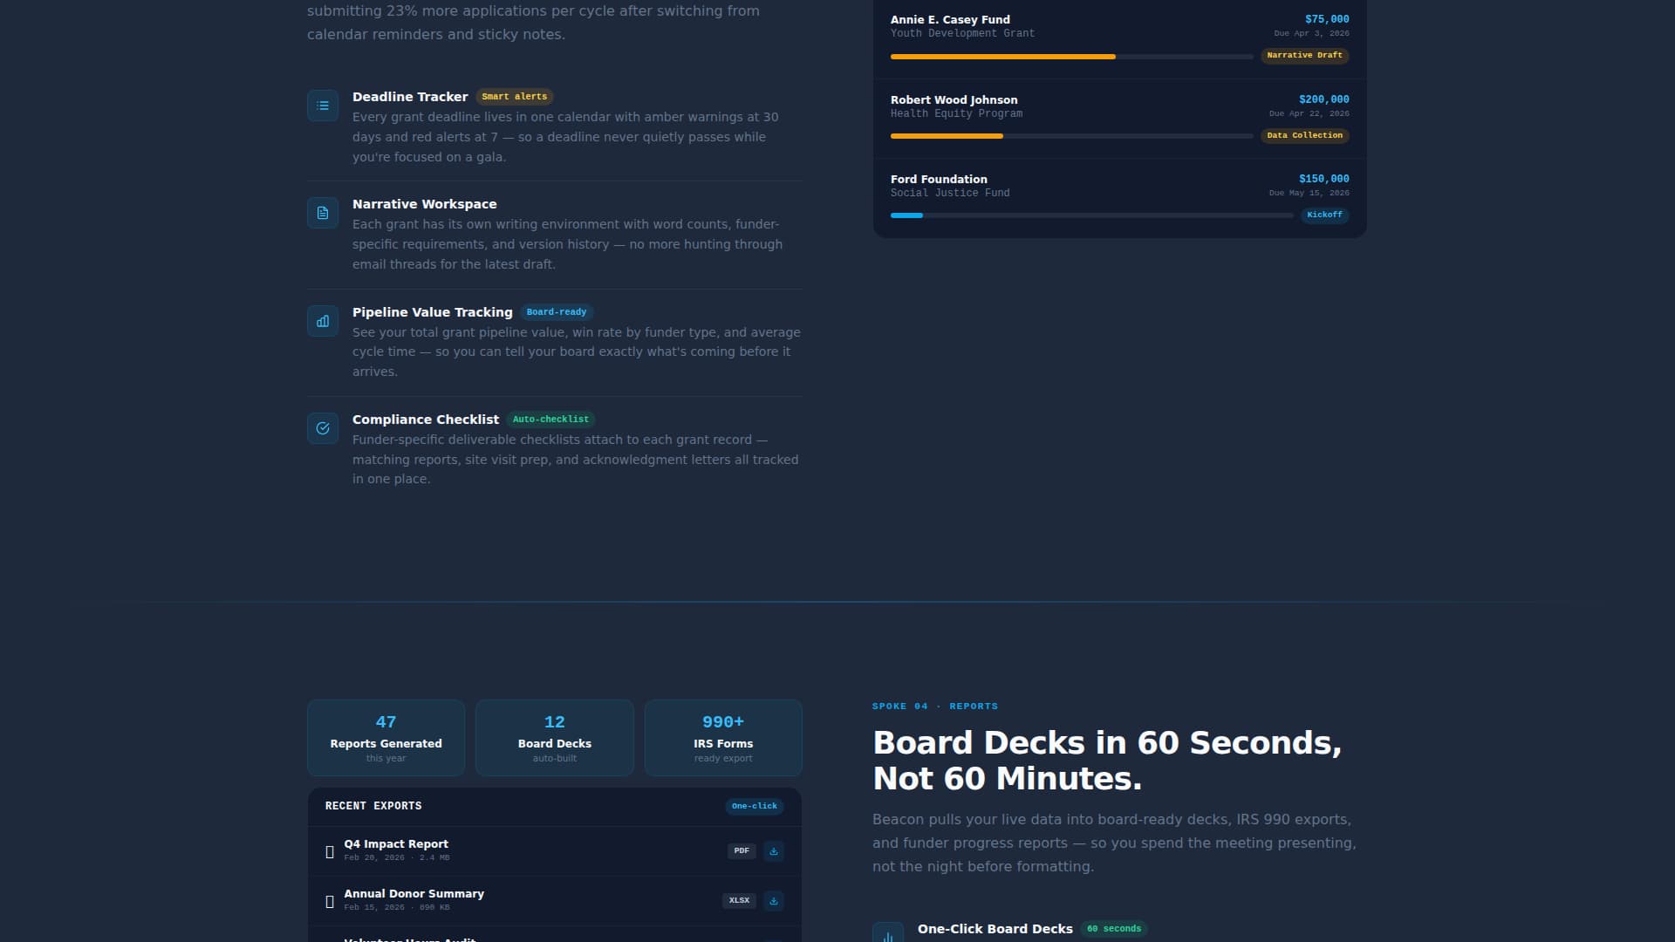Click the Narrative Draft status tag

(x=1304, y=56)
